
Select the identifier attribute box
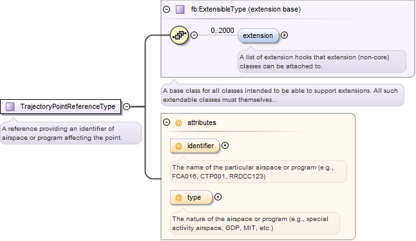(195, 146)
